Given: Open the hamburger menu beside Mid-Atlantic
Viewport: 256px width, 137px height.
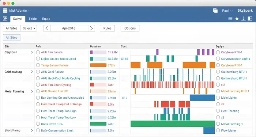Looking at the screenshot, I should (x=5, y=11).
